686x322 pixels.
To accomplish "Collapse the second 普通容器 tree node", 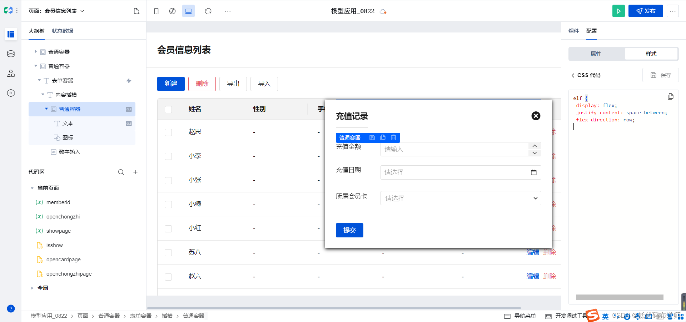I will [35, 66].
